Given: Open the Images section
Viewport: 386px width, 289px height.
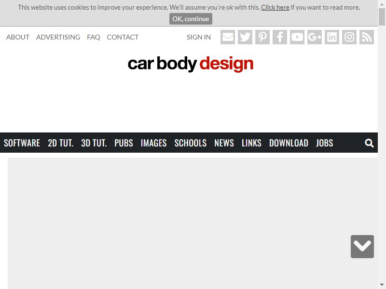Looking at the screenshot, I should coord(153,143).
